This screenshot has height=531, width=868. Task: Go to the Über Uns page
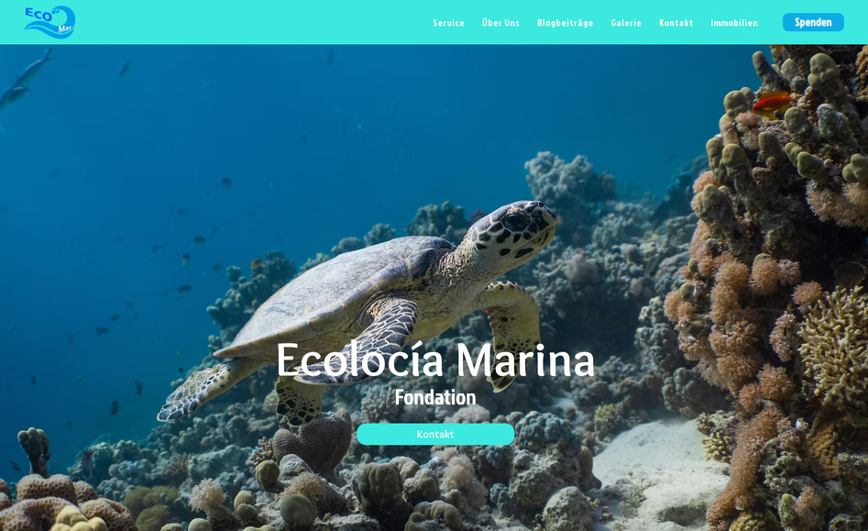tap(500, 23)
